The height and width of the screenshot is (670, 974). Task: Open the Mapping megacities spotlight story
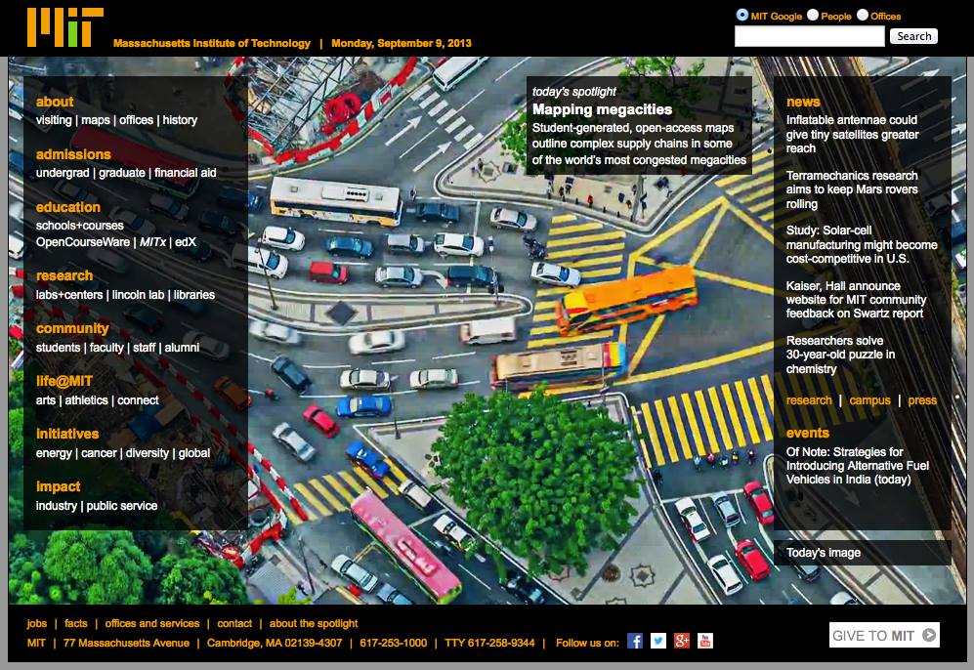point(602,109)
